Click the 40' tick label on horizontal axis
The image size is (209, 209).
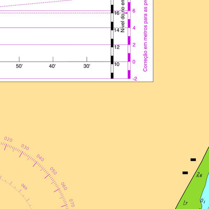[52, 66]
